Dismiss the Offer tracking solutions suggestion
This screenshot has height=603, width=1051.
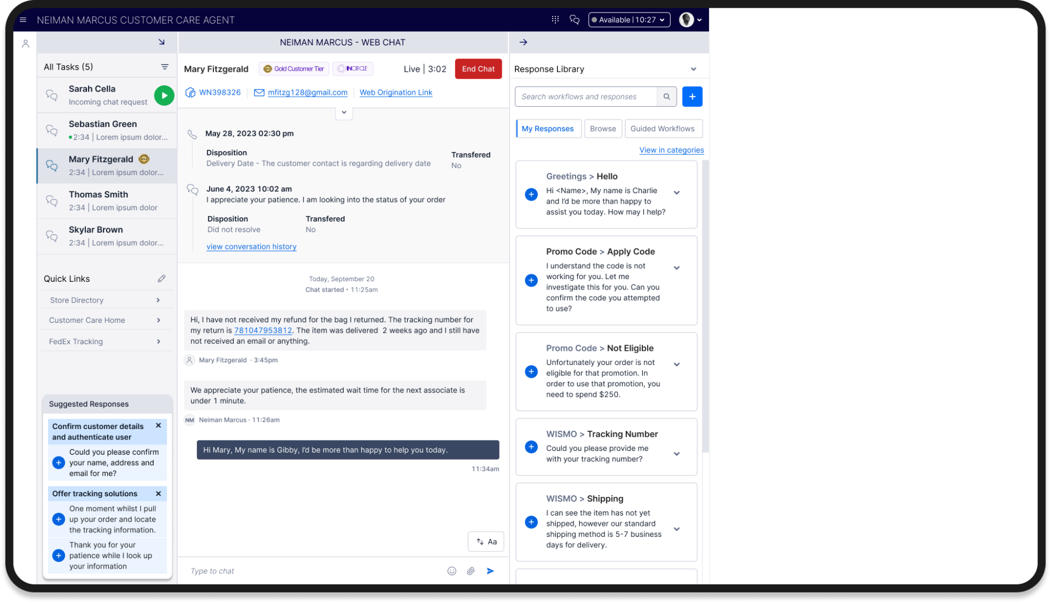[158, 494]
